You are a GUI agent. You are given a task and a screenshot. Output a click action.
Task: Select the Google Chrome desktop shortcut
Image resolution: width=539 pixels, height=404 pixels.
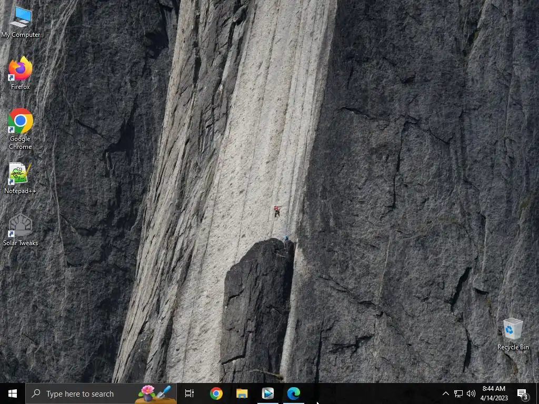coord(21,129)
